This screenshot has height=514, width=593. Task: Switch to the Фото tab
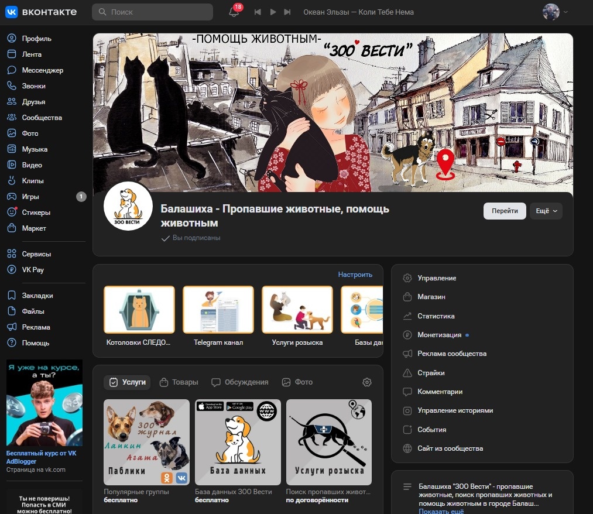click(x=297, y=382)
